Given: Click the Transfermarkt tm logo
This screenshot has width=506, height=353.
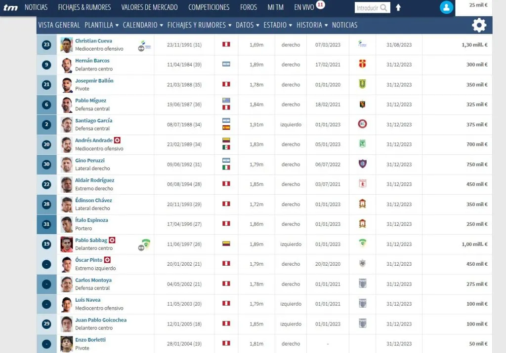Looking at the screenshot, I should tap(10, 7).
